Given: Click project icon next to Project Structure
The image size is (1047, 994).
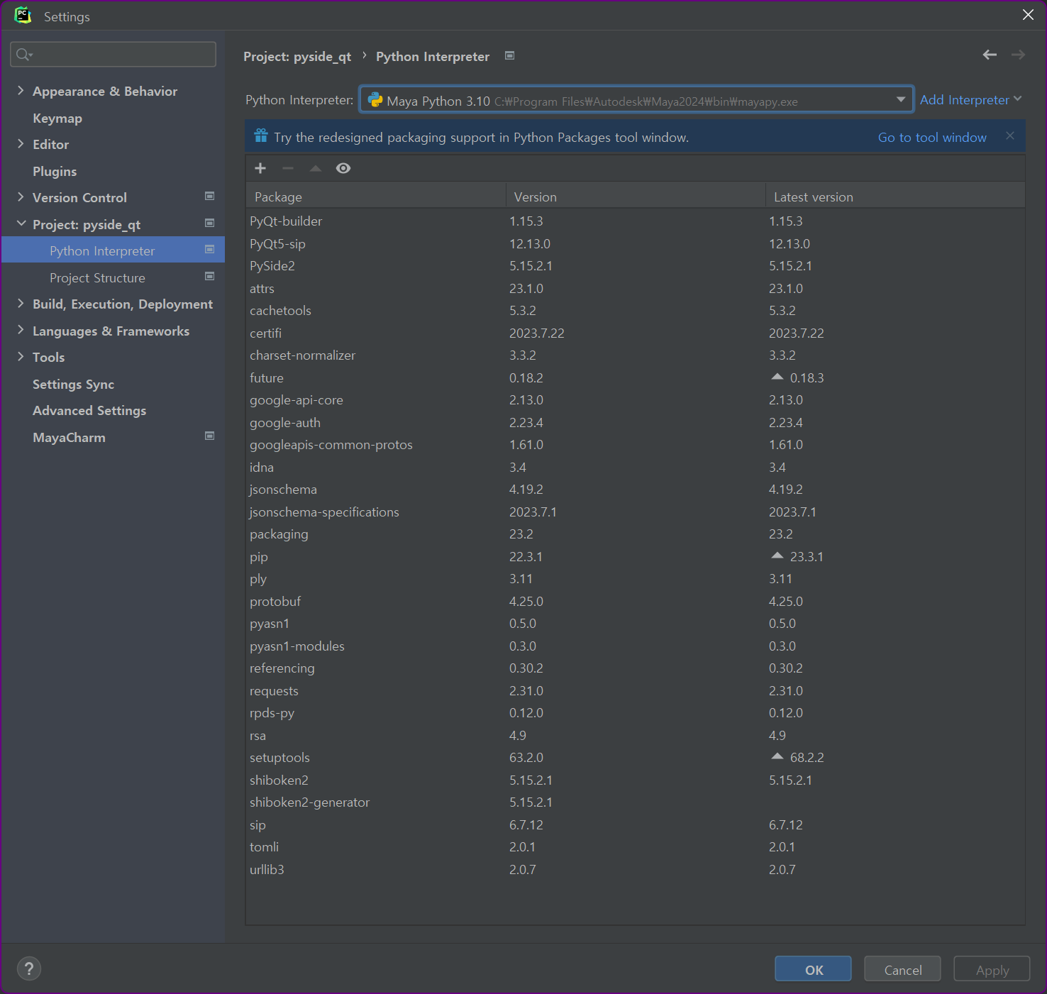Looking at the screenshot, I should [210, 276].
